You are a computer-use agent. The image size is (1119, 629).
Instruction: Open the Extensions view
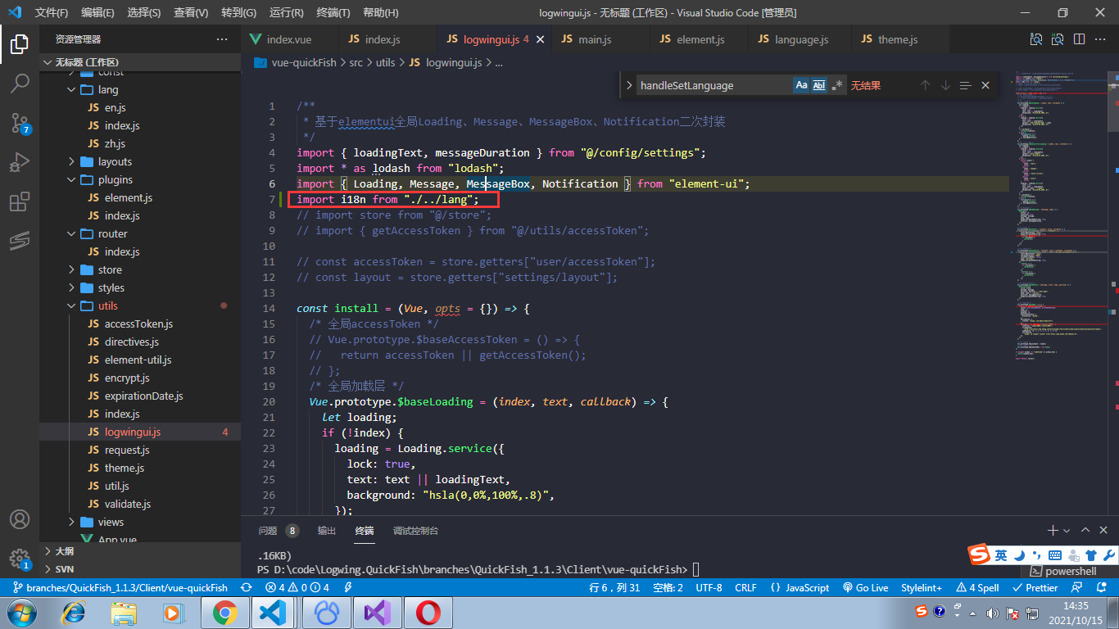20,201
